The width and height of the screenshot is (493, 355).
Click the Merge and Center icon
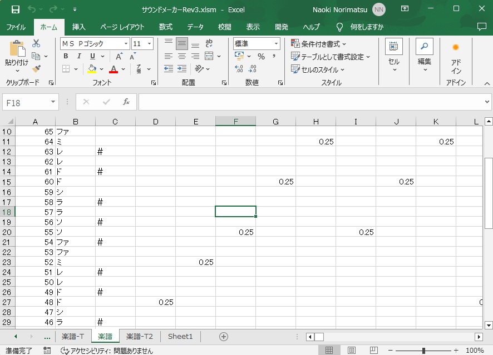point(209,56)
